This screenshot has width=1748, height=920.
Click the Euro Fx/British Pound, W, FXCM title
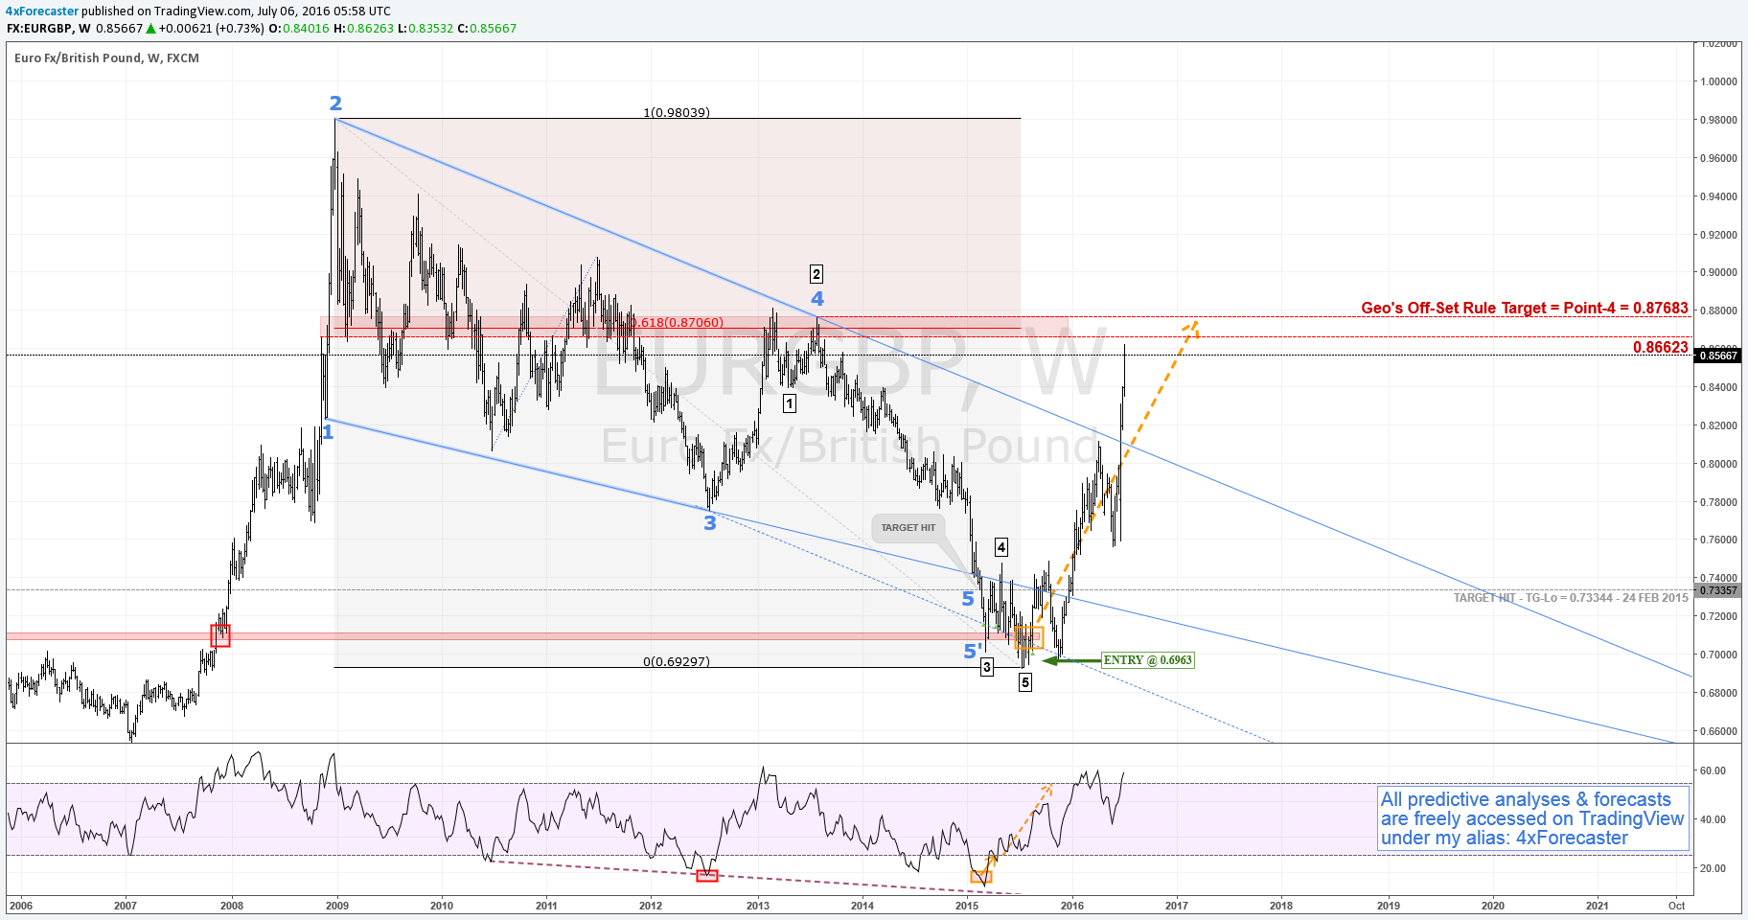tap(106, 58)
